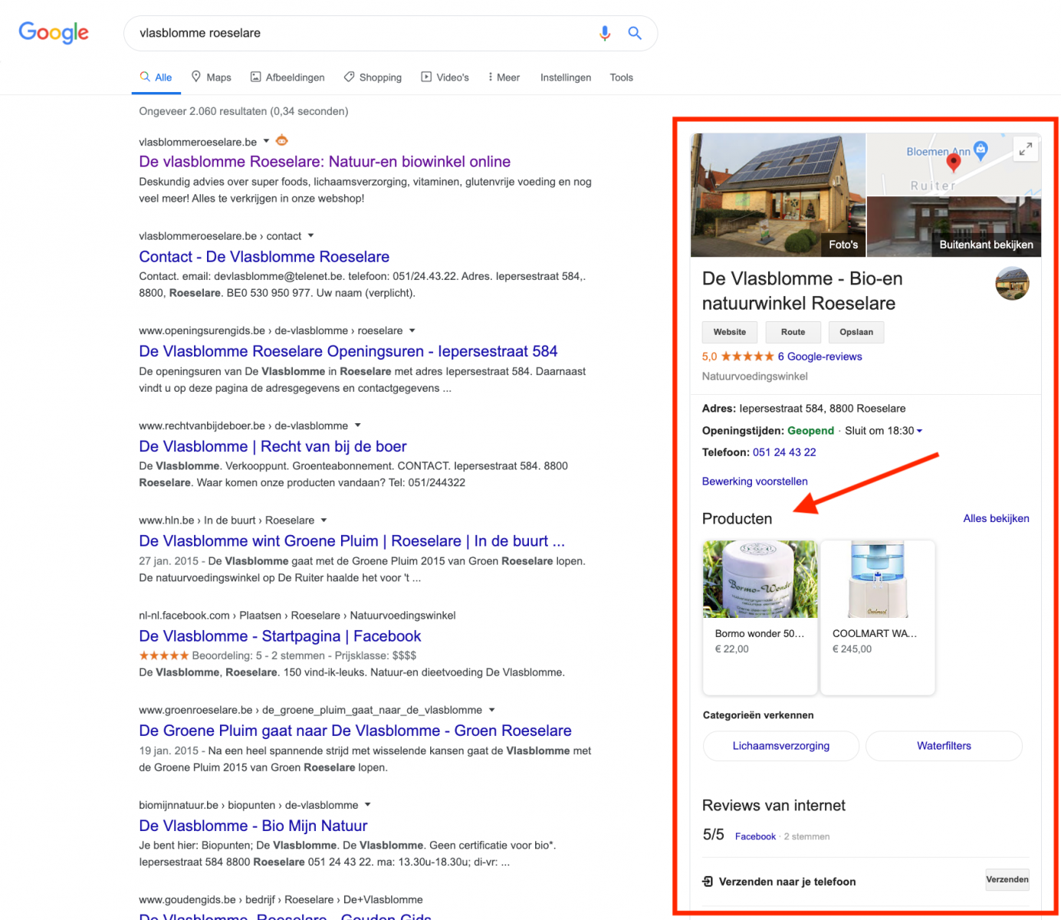
Task: Click the search magnifier icon
Action: click(x=634, y=33)
